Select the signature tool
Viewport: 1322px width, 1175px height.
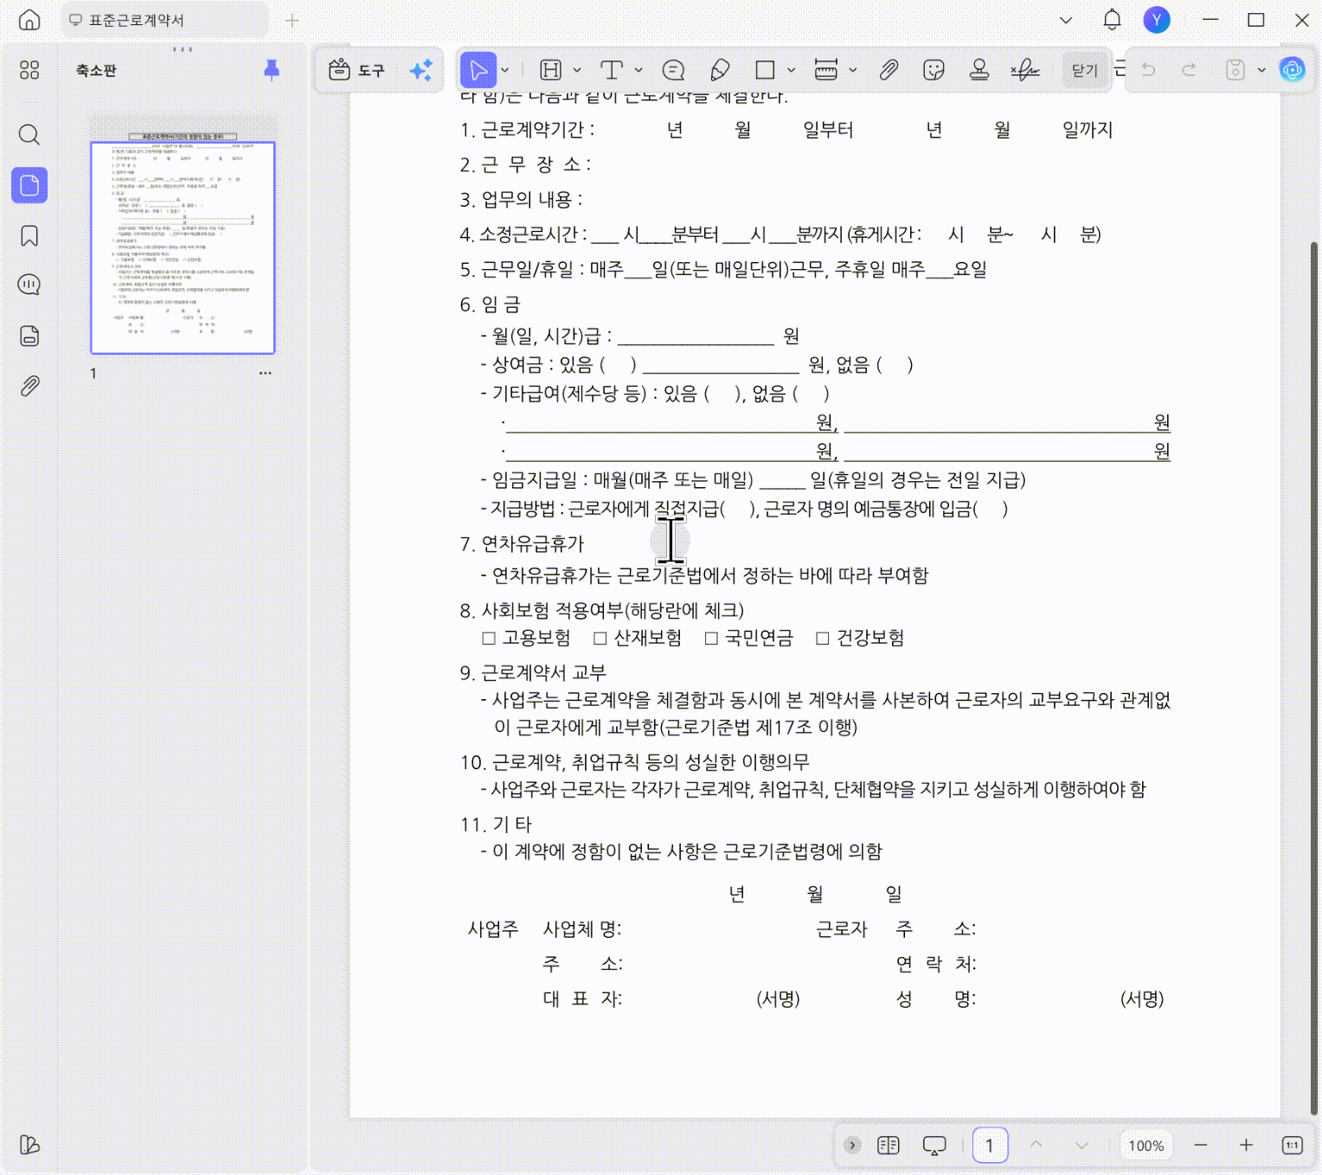pyautogui.click(x=1025, y=70)
